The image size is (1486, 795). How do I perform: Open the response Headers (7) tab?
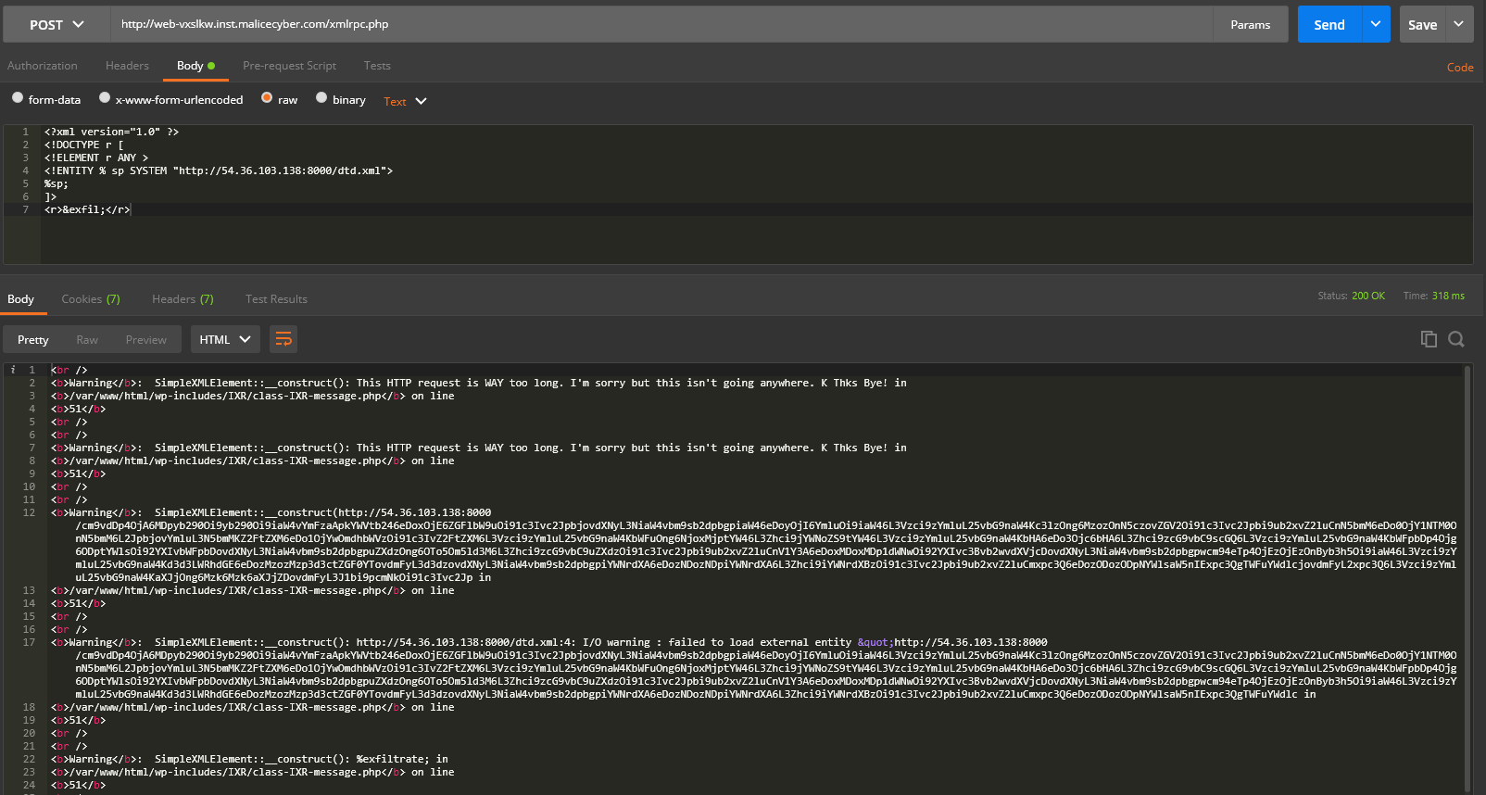pos(183,299)
